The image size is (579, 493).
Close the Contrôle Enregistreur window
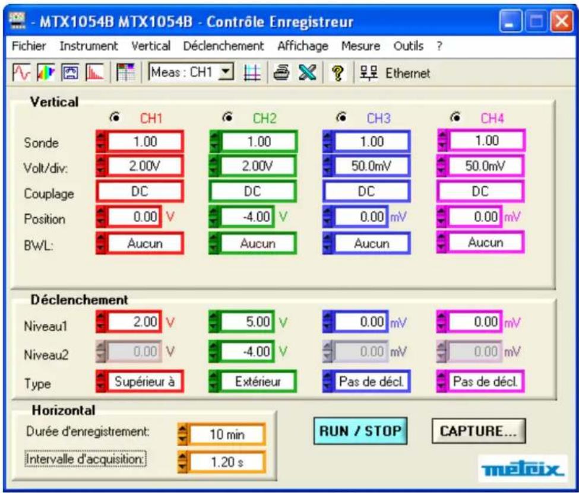[x=561, y=21]
